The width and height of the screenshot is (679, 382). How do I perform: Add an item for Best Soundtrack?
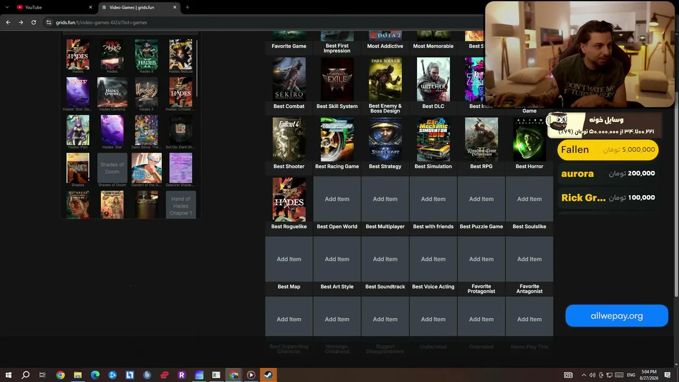[385, 259]
